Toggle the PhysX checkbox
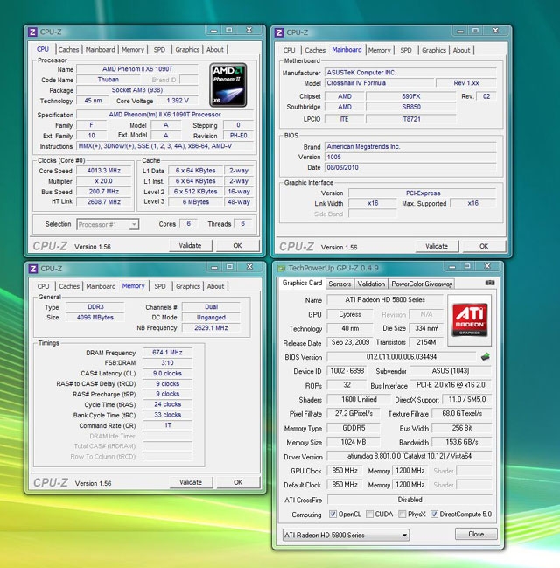 pyautogui.click(x=404, y=515)
